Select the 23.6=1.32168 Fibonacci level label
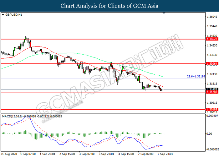This screenshot has width=219, height=157. (x=196, y=76)
